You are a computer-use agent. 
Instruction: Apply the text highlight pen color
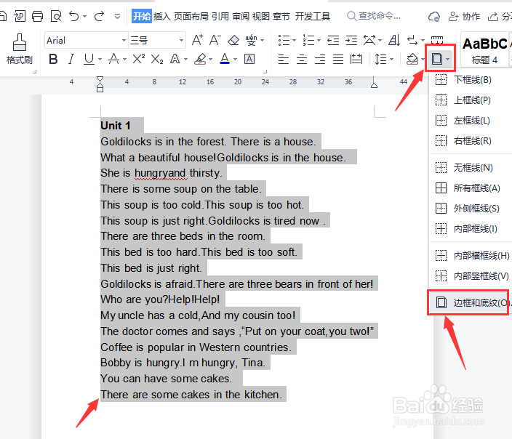(x=200, y=60)
